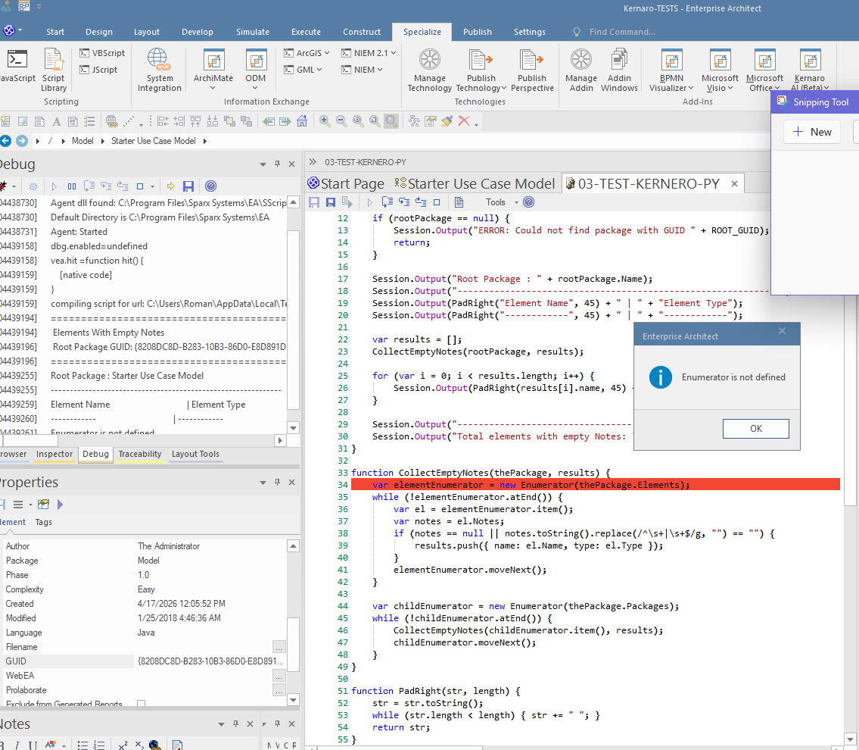Click the Debug output scroll-down arrow
Viewport: 859px width, 750px height.
click(x=293, y=427)
